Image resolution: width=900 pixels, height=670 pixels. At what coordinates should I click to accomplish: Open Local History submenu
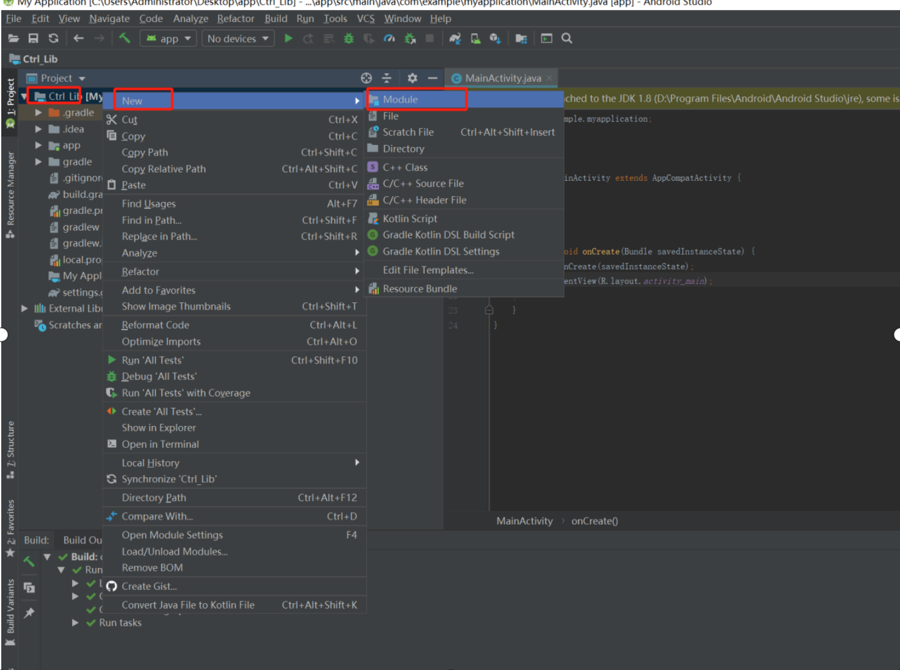click(x=235, y=462)
